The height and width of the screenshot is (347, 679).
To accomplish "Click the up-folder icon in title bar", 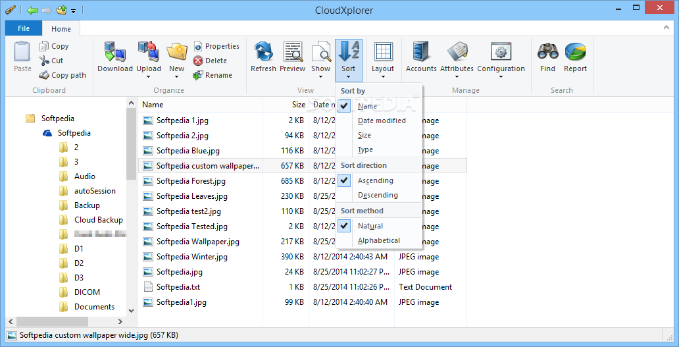I will [x=61, y=9].
